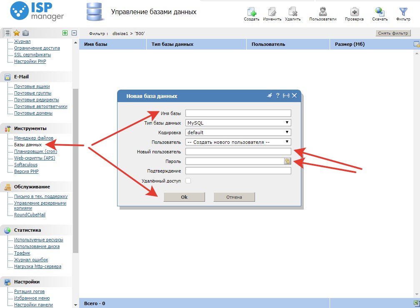Click the Изменить (Edit) toolbar icon
This screenshot has height=308, width=420.
272,12
